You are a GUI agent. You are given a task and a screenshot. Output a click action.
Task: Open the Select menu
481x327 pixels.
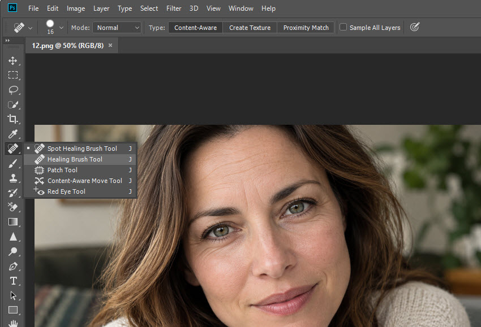tap(149, 8)
